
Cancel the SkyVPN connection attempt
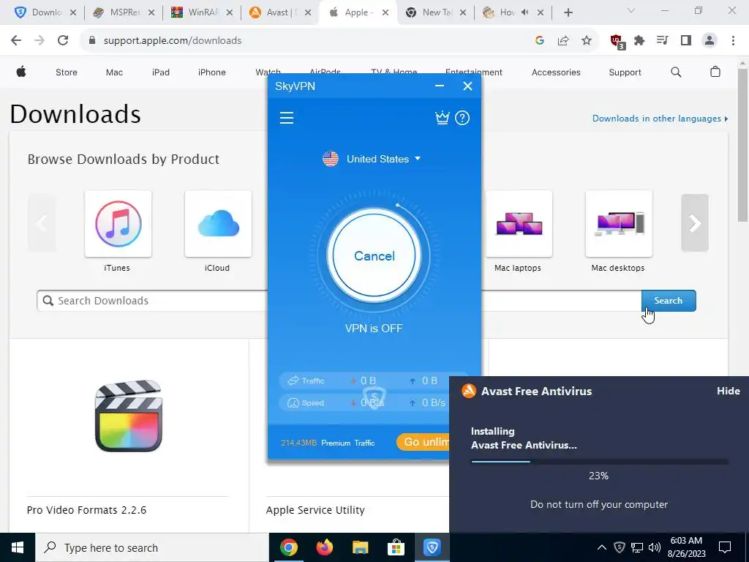click(374, 256)
